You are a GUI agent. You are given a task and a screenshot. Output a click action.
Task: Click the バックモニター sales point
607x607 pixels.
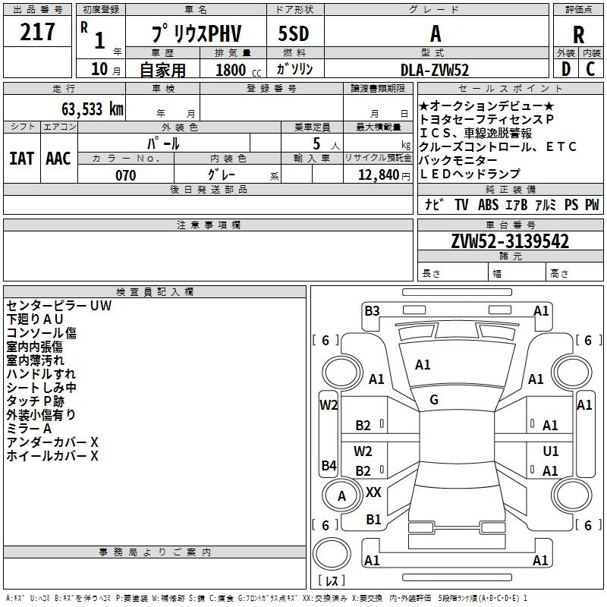(458, 160)
